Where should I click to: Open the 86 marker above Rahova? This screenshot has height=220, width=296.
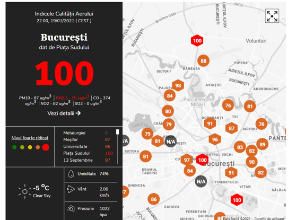click(154, 199)
